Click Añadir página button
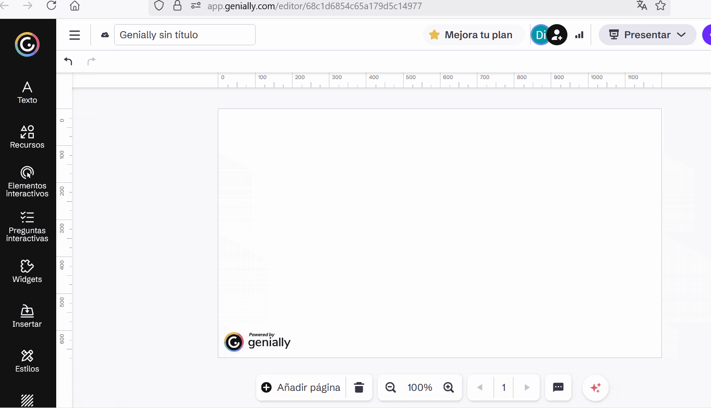Viewport: 711px width, 408px height. [301, 387]
